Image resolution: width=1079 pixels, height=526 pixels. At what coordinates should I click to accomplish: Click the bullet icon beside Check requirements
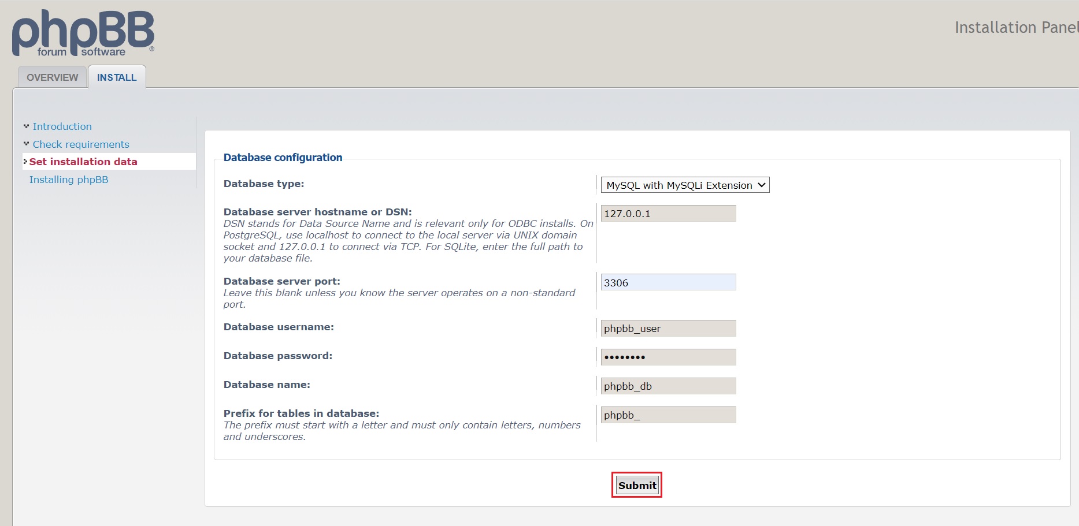pyautogui.click(x=26, y=144)
